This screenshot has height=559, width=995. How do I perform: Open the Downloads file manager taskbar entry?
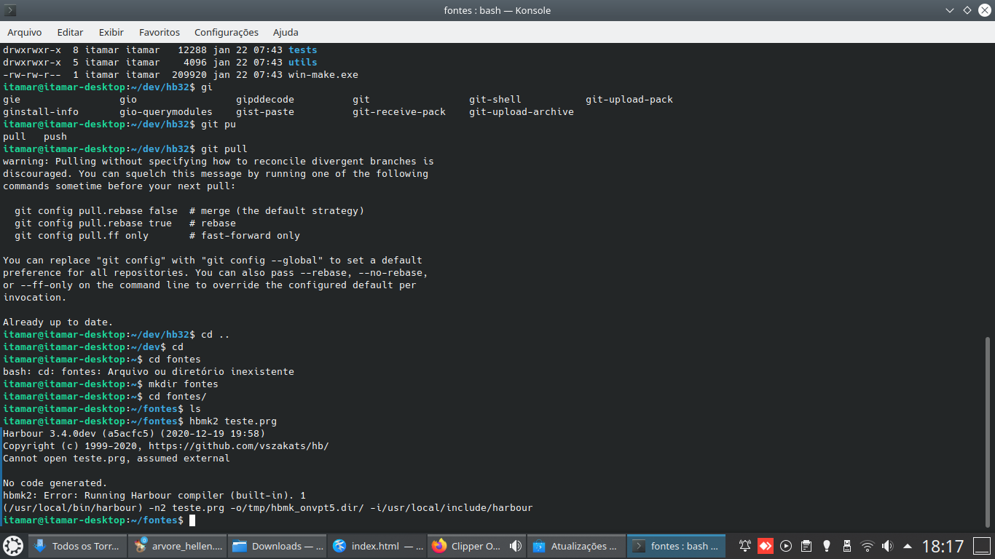pyautogui.click(x=277, y=546)
